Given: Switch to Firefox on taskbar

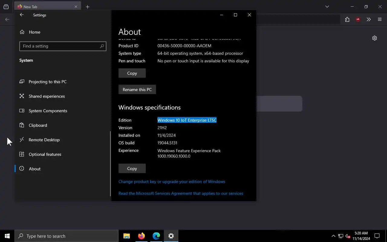Looking at the screenshot, I should (x=141, y=236).
